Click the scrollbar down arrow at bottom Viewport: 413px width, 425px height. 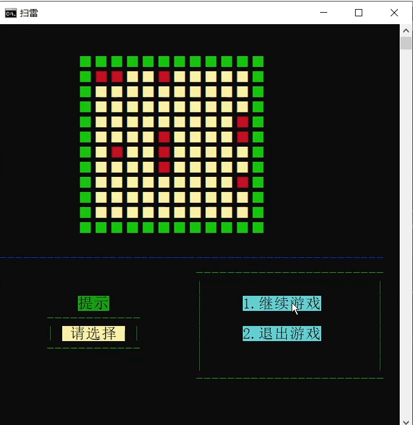[x=406, y=421]
